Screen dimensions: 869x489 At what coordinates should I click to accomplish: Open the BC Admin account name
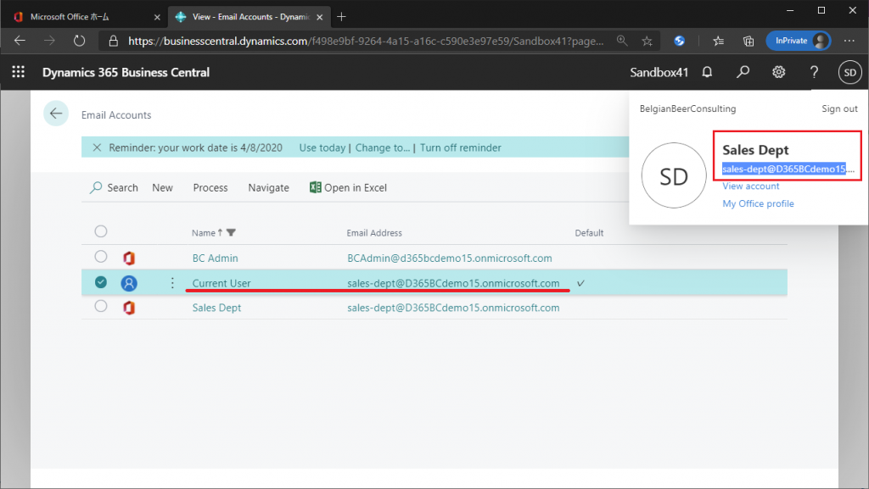(215, 258)
